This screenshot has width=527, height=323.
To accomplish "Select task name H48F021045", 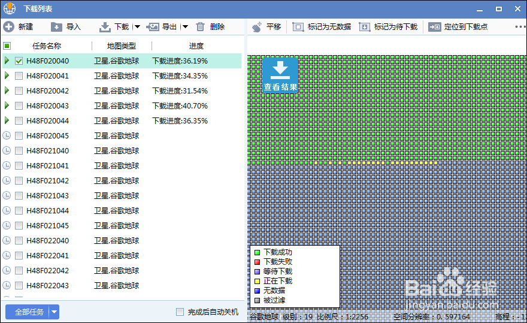I will point(48,225).
